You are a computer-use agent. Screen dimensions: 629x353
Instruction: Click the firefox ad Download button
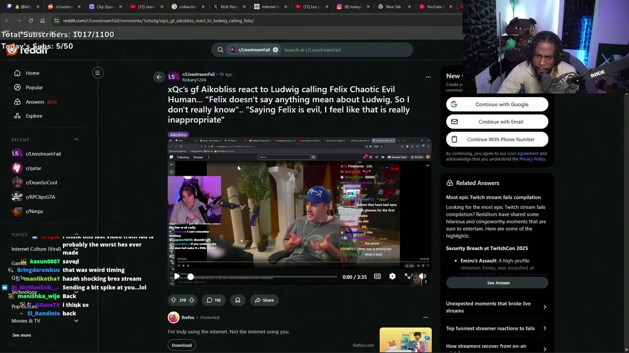click(x=181, y=345)
